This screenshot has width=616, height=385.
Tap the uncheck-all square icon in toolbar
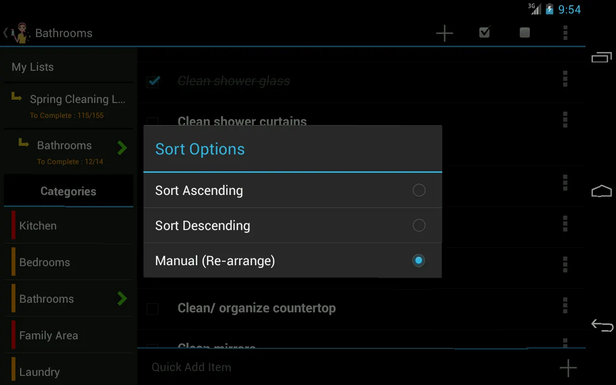coord(525,32)
